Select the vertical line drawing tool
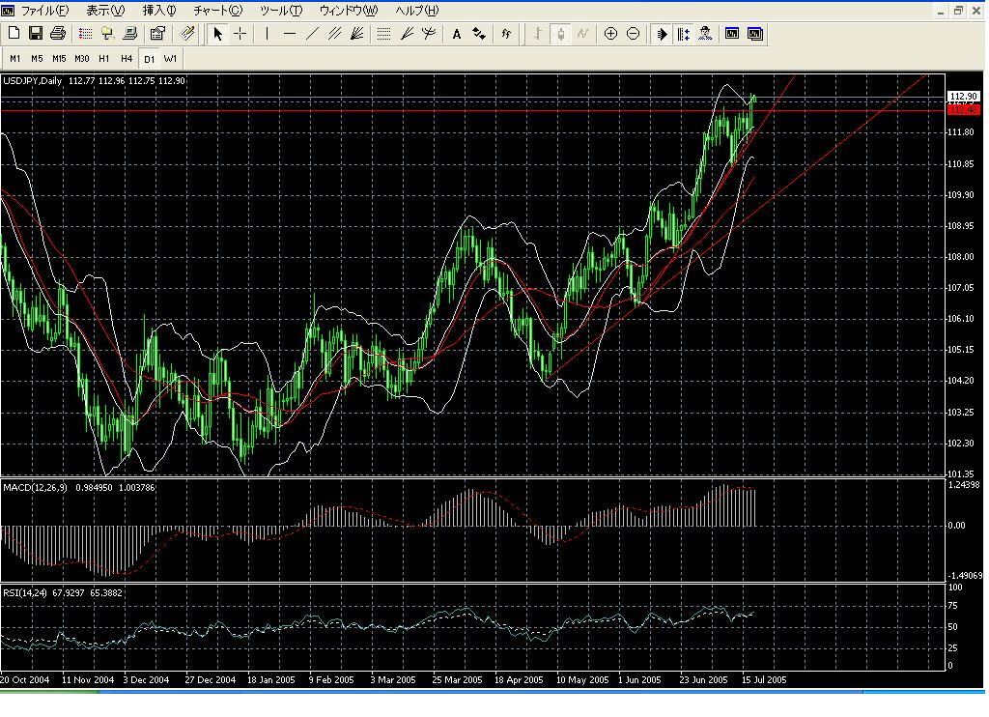Viewport: 989px width, 717px height. [x=266, y=34]
